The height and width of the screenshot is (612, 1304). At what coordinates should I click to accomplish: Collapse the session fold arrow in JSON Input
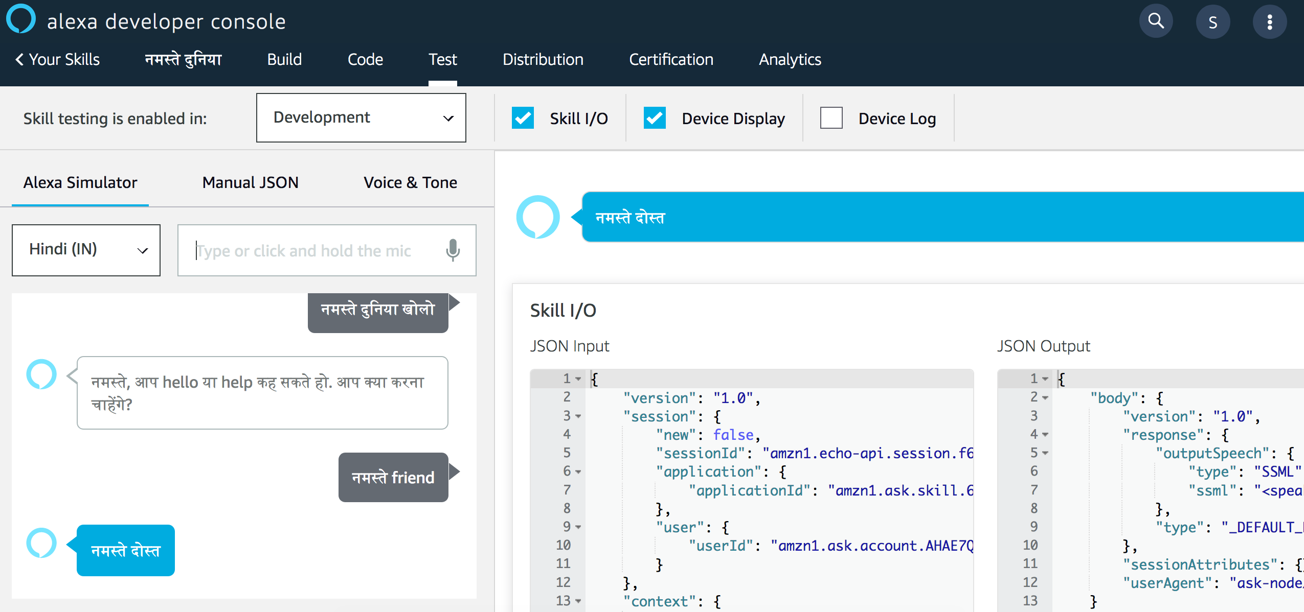point(577,416)
